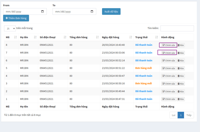Sort by Ngày đặt hàng column arrows

pyautogui.click(x=131, y=37)
